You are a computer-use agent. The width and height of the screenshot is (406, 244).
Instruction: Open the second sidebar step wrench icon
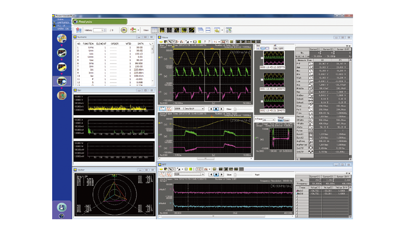click(x=62, y=53)
